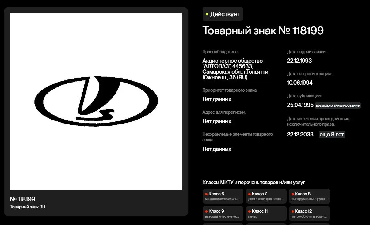Click the expiry date 22.12.2033
This screenshot has height=225, width=370.
(x=300, y=134)
